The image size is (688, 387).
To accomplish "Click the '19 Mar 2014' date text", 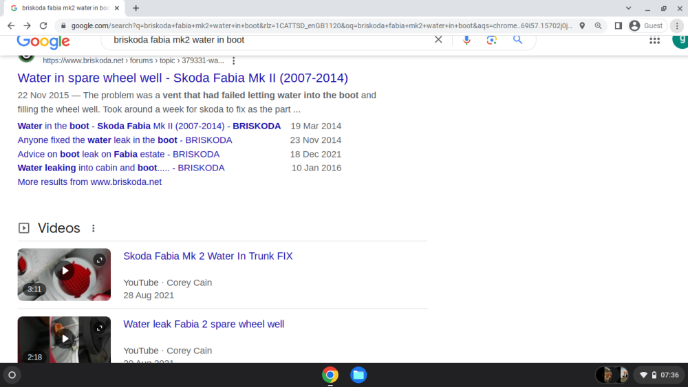I will point(316,126).
